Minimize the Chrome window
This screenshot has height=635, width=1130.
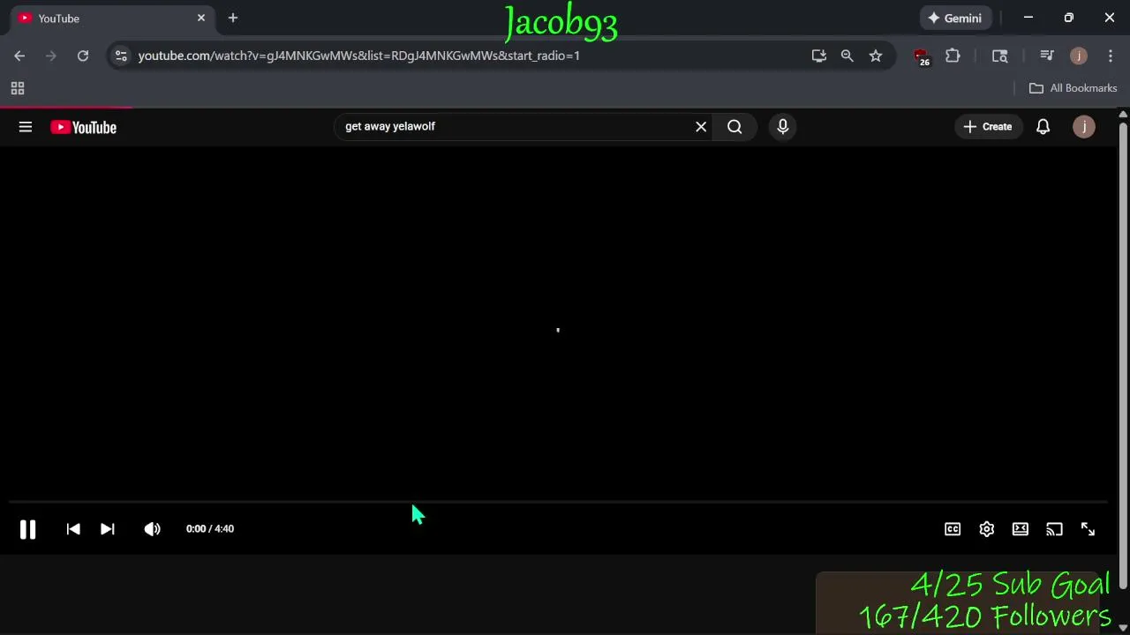pos(1028,18)
